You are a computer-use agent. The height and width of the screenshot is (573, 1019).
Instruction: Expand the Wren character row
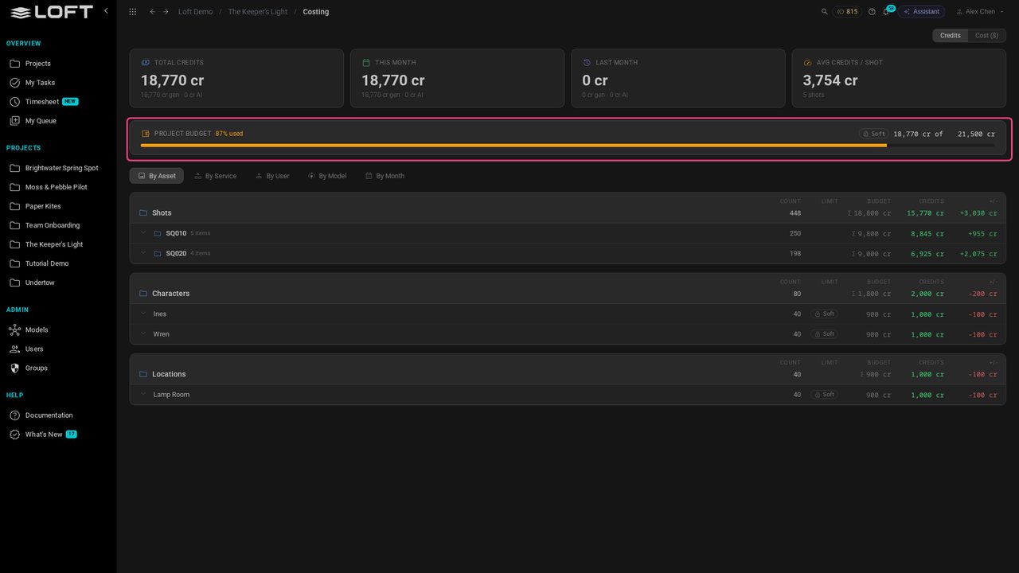click(x=143, y=334)
